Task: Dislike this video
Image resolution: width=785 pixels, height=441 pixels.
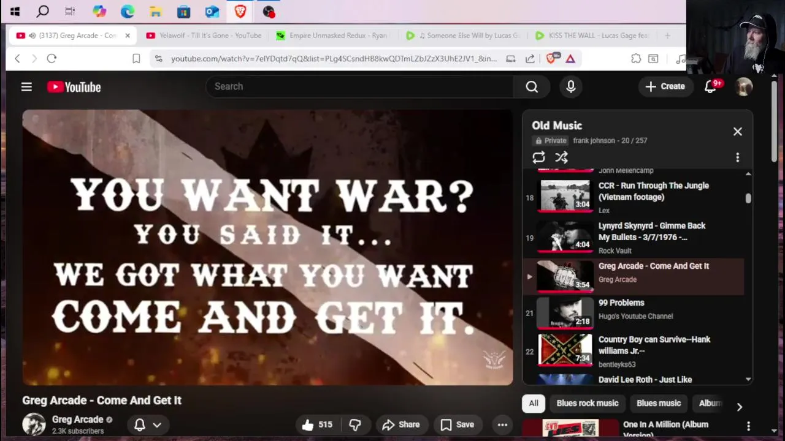Action: pyautogui.click(x=354, y=424)
